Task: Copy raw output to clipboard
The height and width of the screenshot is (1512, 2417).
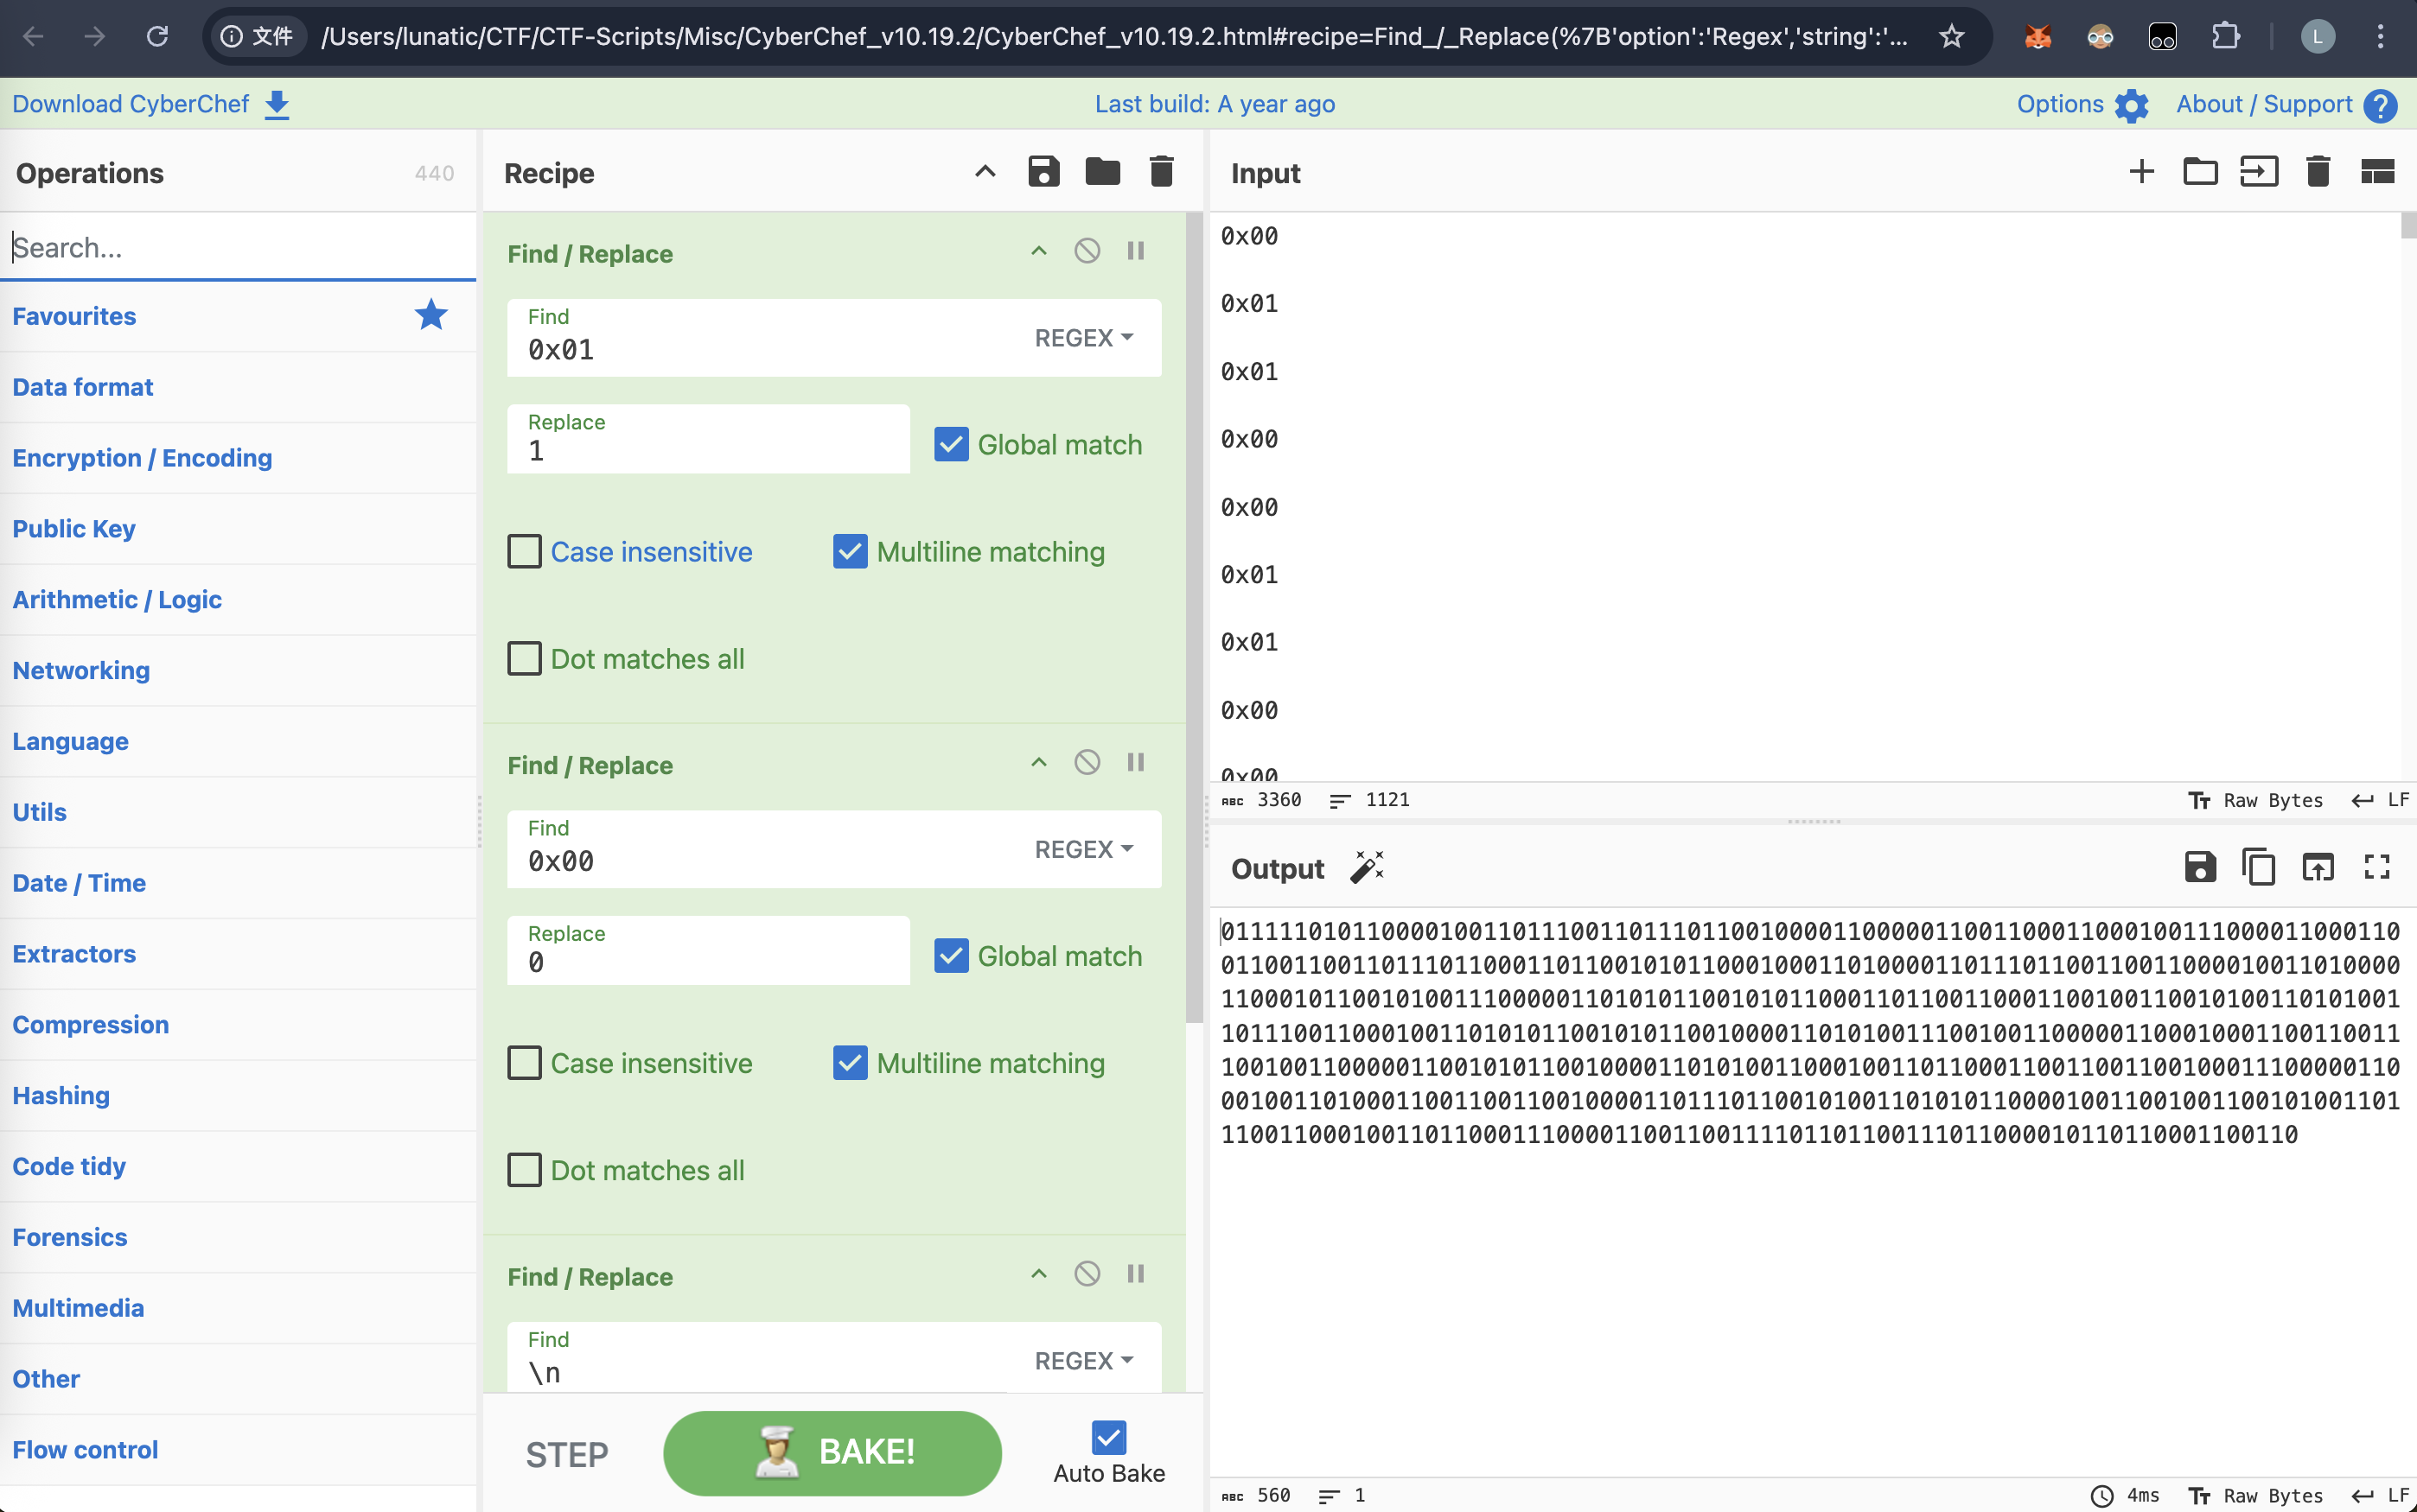Action: [2258, 867]
